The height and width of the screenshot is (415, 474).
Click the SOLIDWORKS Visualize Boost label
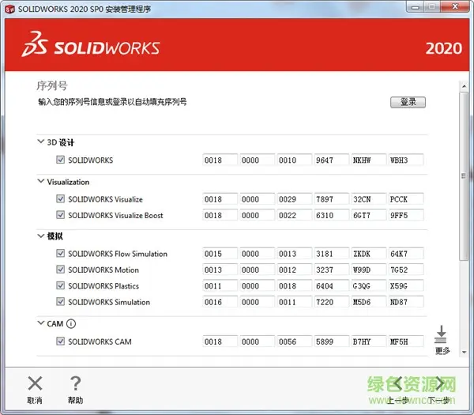115,215
